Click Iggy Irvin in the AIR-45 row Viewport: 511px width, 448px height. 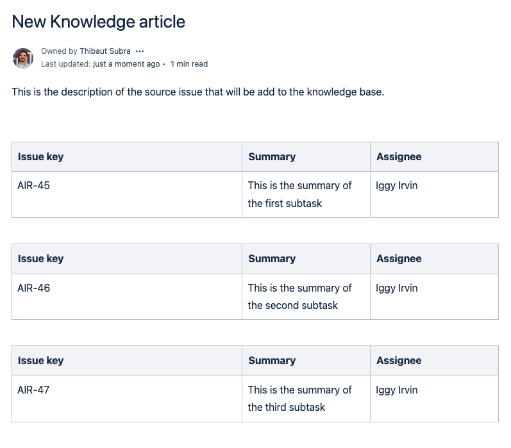coord(397,186)
